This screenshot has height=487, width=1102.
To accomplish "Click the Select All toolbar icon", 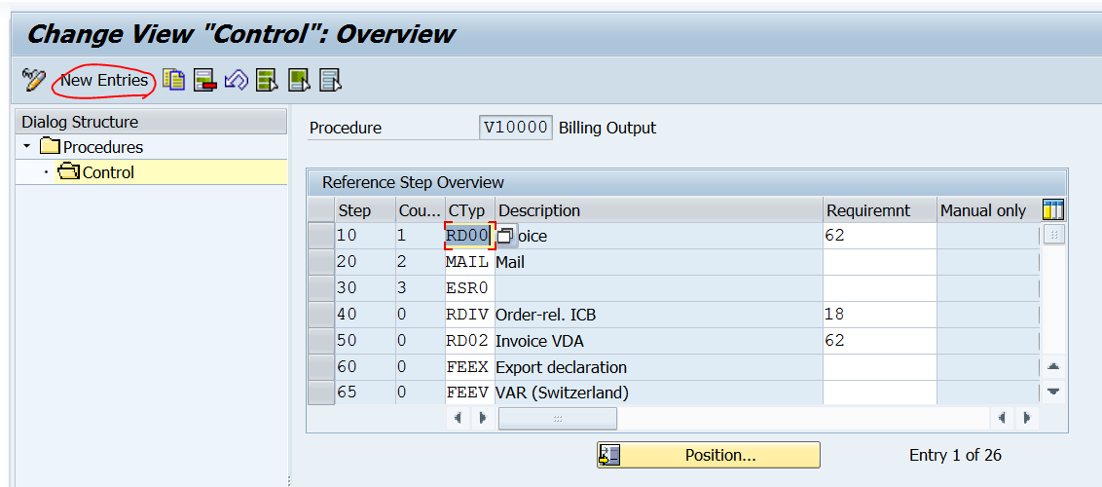I will [x=267, y=80].
